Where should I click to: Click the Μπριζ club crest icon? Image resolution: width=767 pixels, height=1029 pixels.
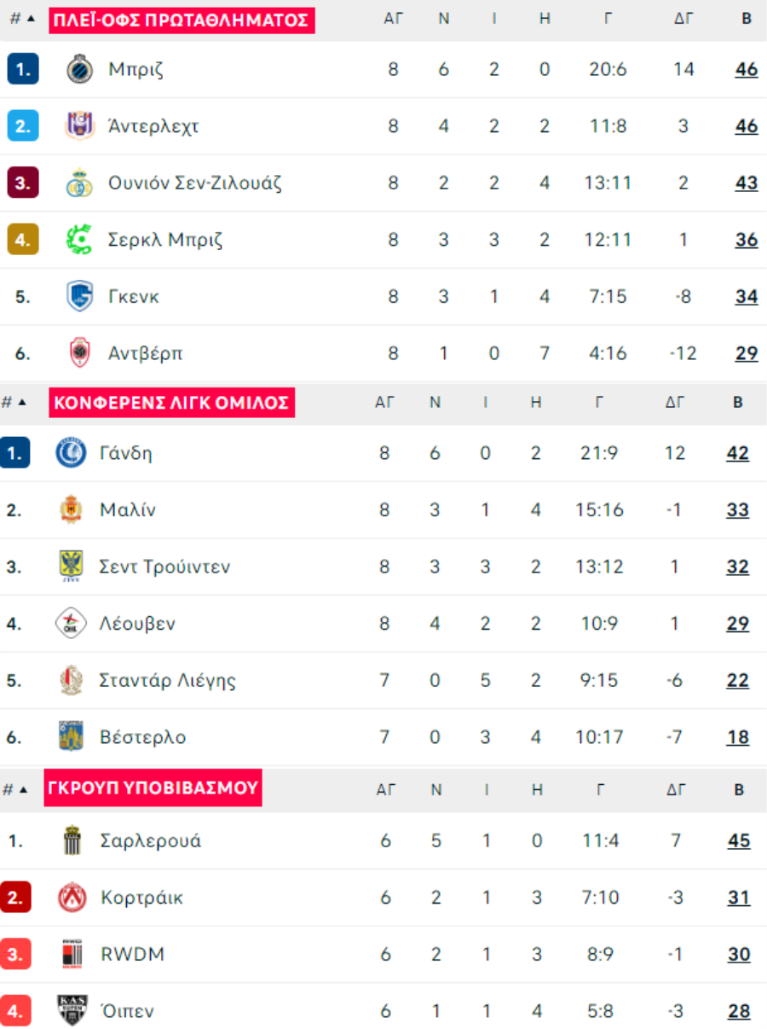(x=79, y=69)
